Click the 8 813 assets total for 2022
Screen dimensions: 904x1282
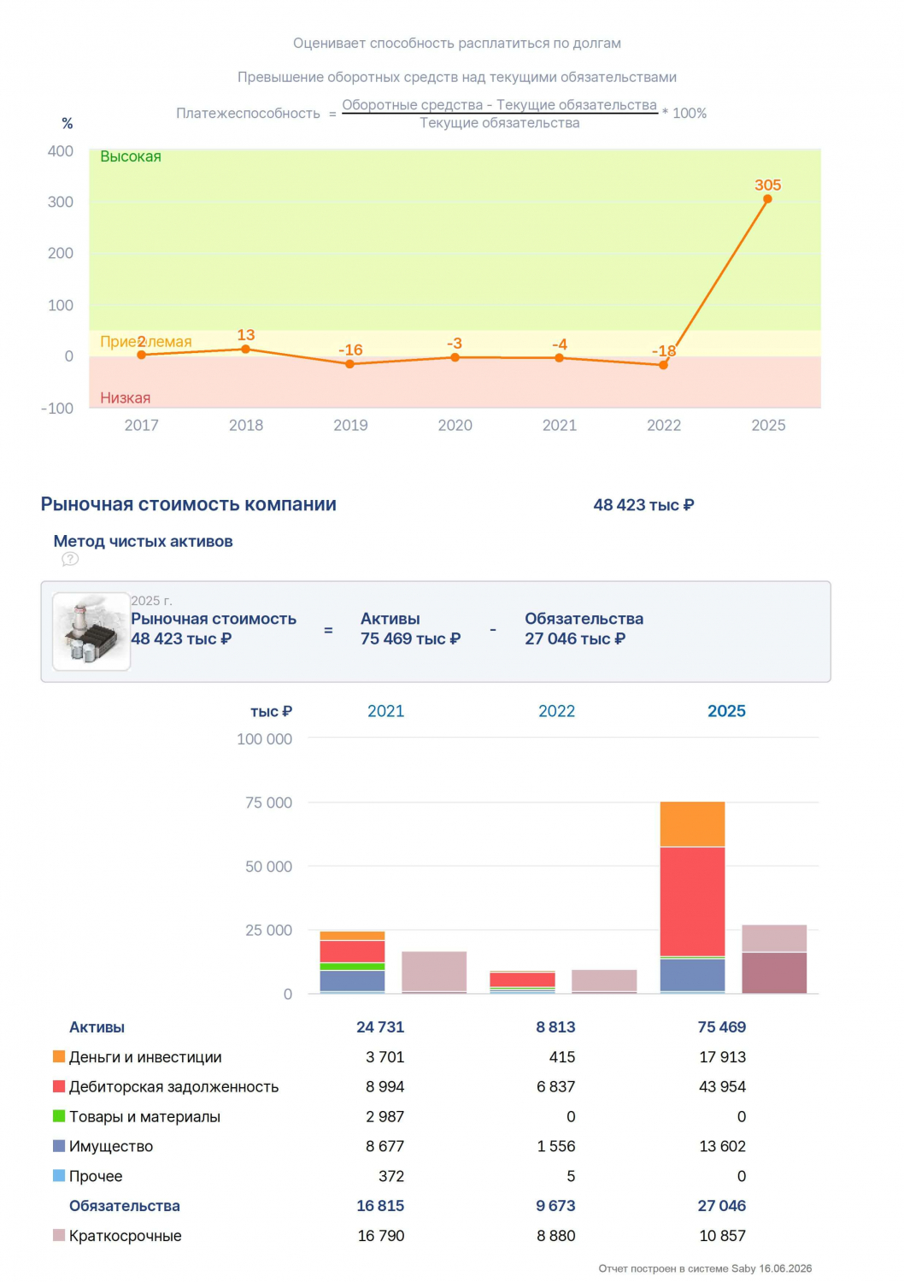(555, 1027)
